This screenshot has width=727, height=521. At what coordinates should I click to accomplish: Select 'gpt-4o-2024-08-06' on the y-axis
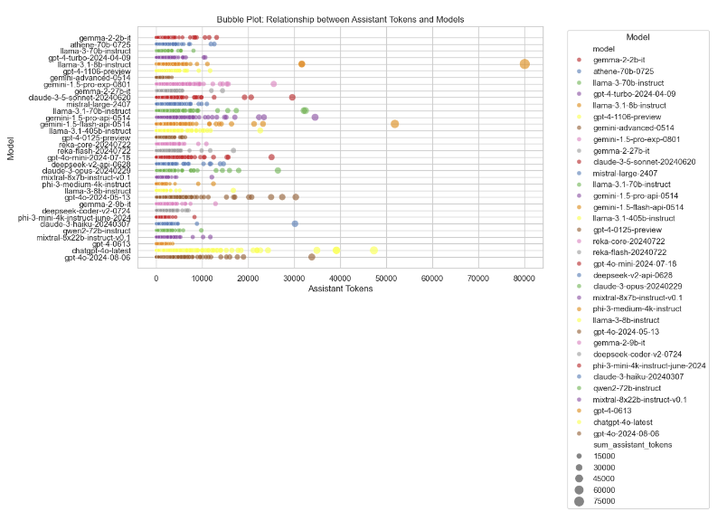click(x=98, y=258)
